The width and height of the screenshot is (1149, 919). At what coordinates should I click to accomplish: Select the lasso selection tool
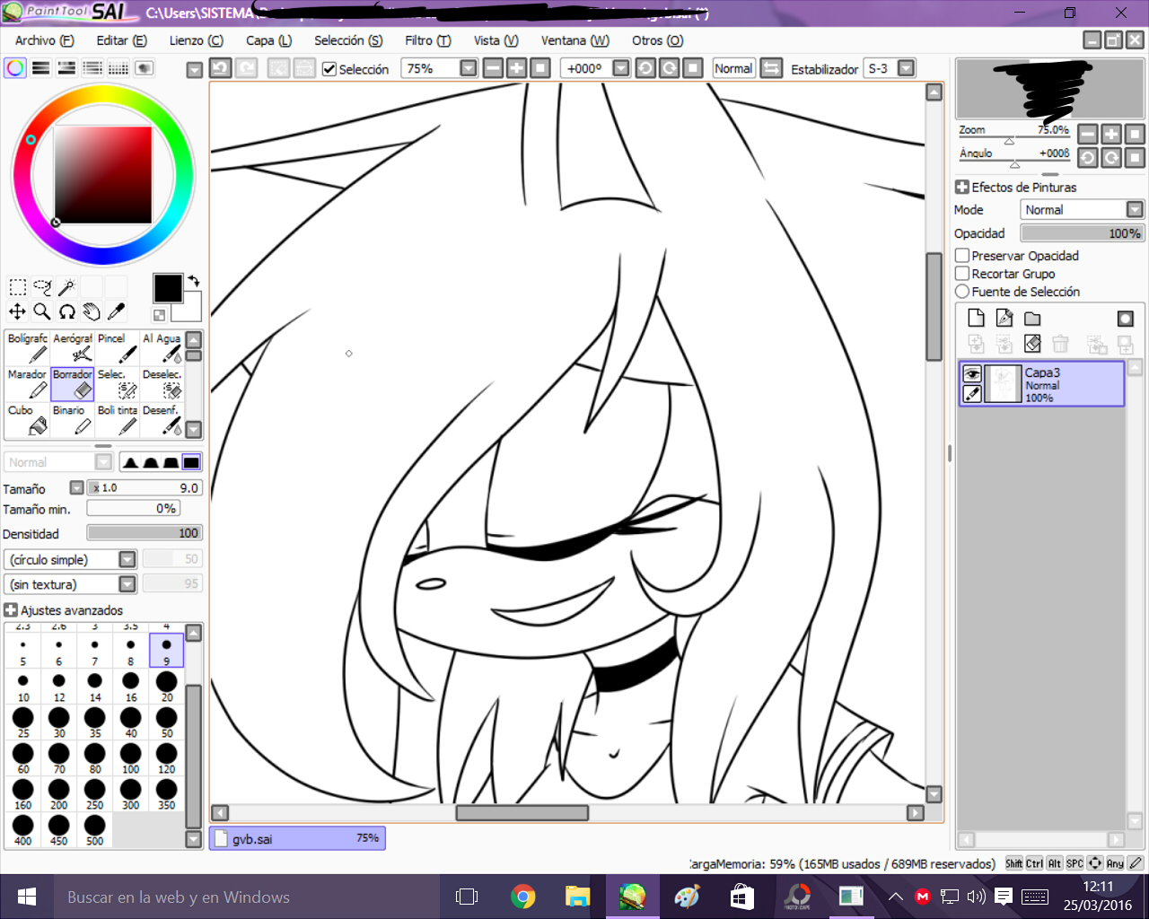click(42, 287)
